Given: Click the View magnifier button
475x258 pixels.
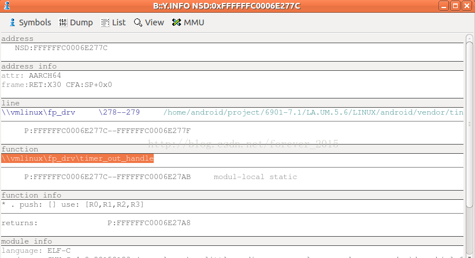Looking at the screenshot, I should tap(149, 22).
